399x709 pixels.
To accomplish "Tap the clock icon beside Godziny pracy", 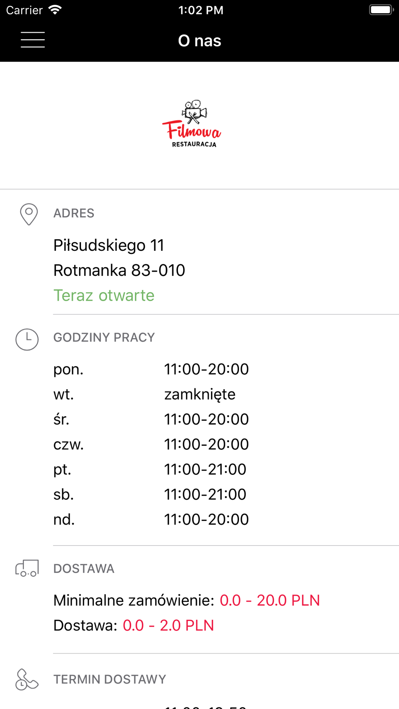I will coord(27,339).
